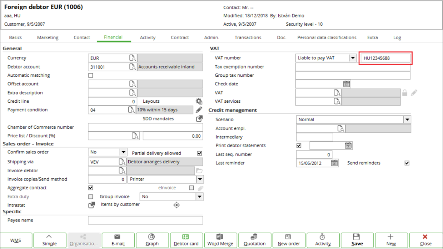Expand the Liable to pay VAT dropdown
The image size is (443, 249).
[353, 58]
